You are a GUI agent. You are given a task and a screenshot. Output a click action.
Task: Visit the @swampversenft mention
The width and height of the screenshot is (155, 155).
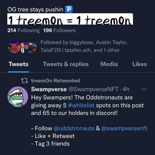(124, 128)
